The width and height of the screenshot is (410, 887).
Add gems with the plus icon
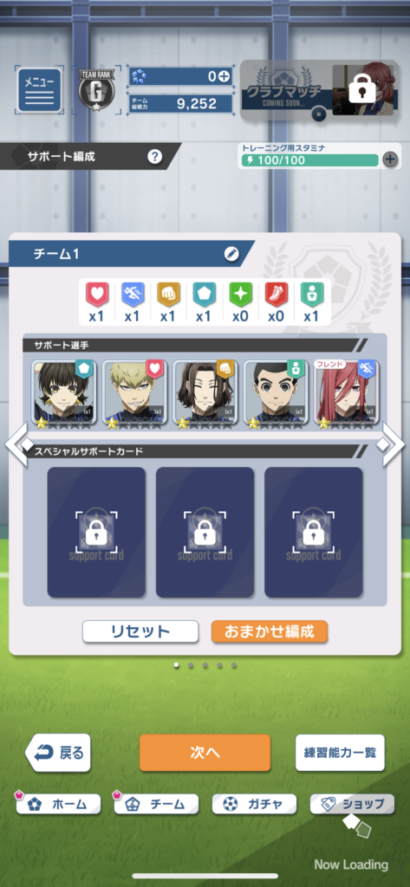[225, 77]
